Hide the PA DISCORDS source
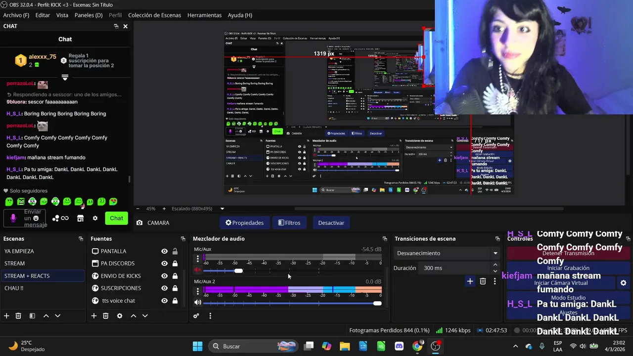 tap(164, 264)
